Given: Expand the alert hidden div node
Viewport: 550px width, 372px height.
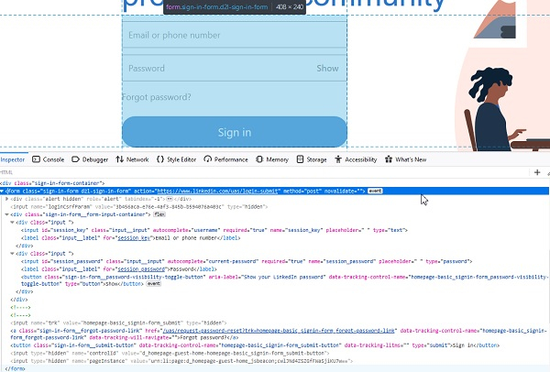Looking at the screenshot, I should click(x=6, y=199).
